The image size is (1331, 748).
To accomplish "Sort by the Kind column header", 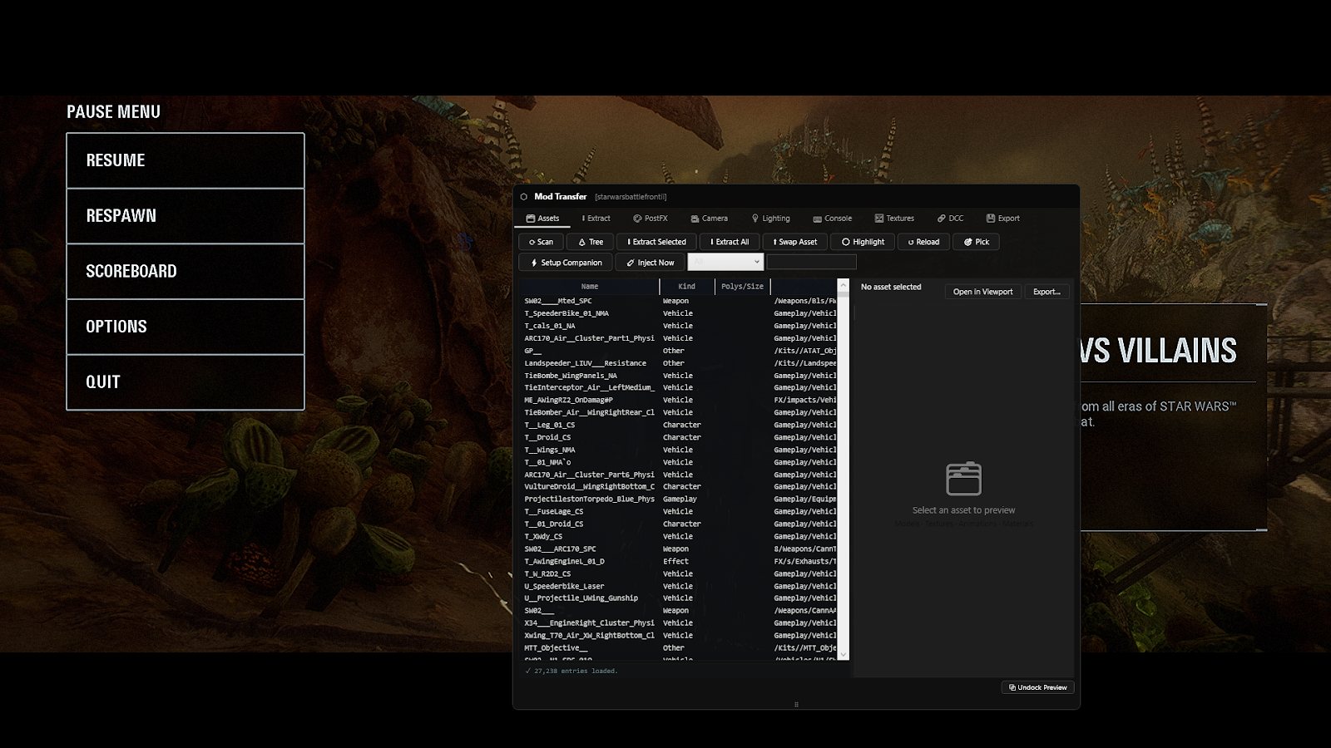I will [687, 286].
